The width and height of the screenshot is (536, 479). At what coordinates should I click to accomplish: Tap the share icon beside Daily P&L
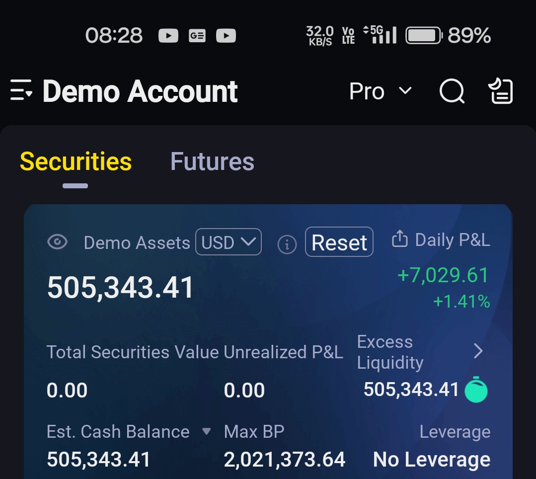click(399, 239)
